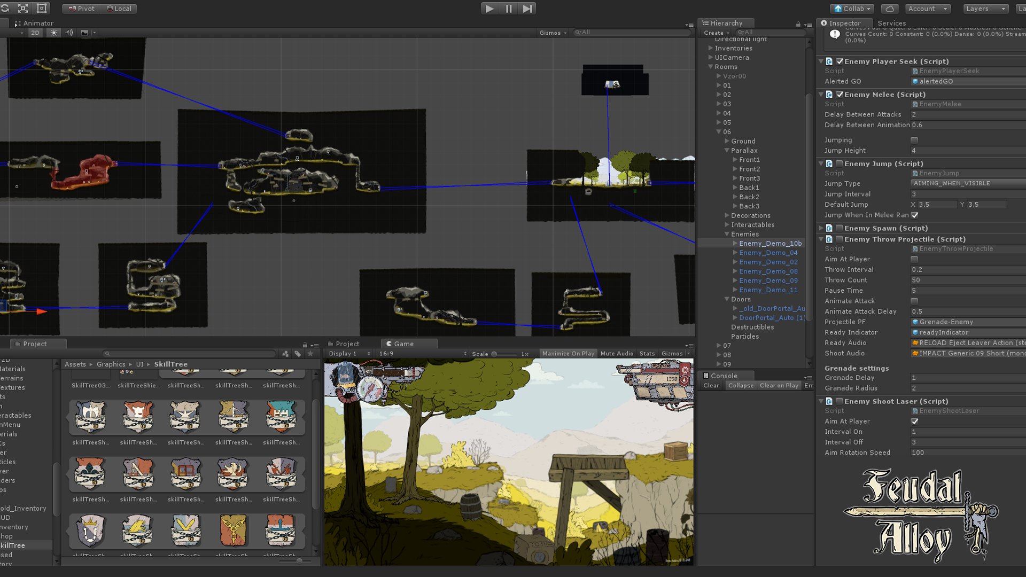Open the Layers dropdown
This screenshot has height=577, width=1026.
[x=985, y=9]
